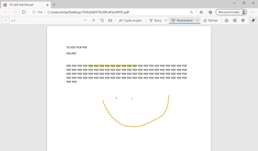Screen dimensions: 258x151
Task: Zoom out the PDF document
Action: point(85,20)
